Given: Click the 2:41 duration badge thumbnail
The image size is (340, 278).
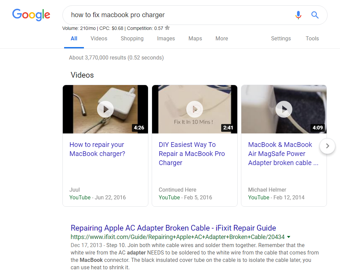Looking at the screenshot, I should [x=228, y=128].
